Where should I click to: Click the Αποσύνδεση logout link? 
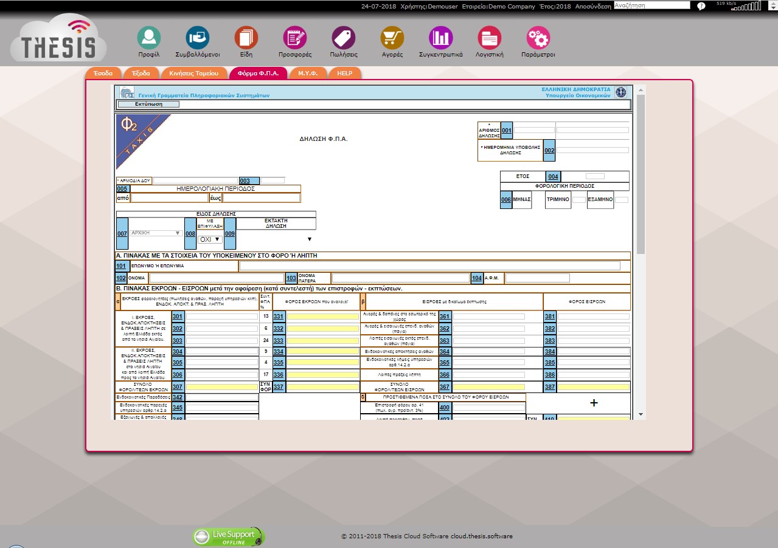tap(593, 6)
